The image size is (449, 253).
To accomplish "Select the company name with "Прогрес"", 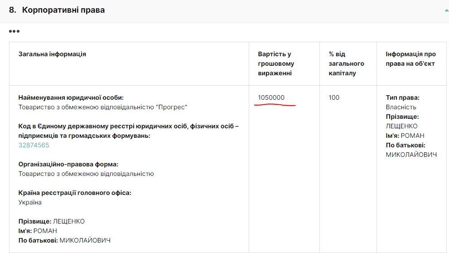I will [x=103, y=107].
